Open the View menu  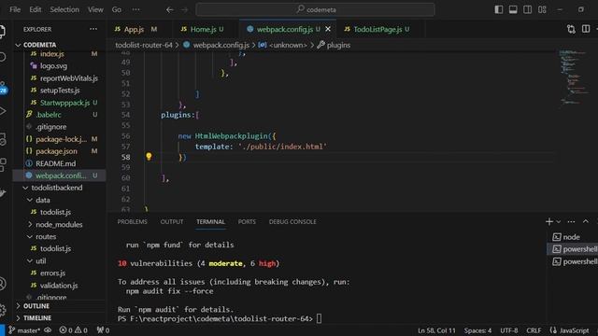[x=95, y=9]
